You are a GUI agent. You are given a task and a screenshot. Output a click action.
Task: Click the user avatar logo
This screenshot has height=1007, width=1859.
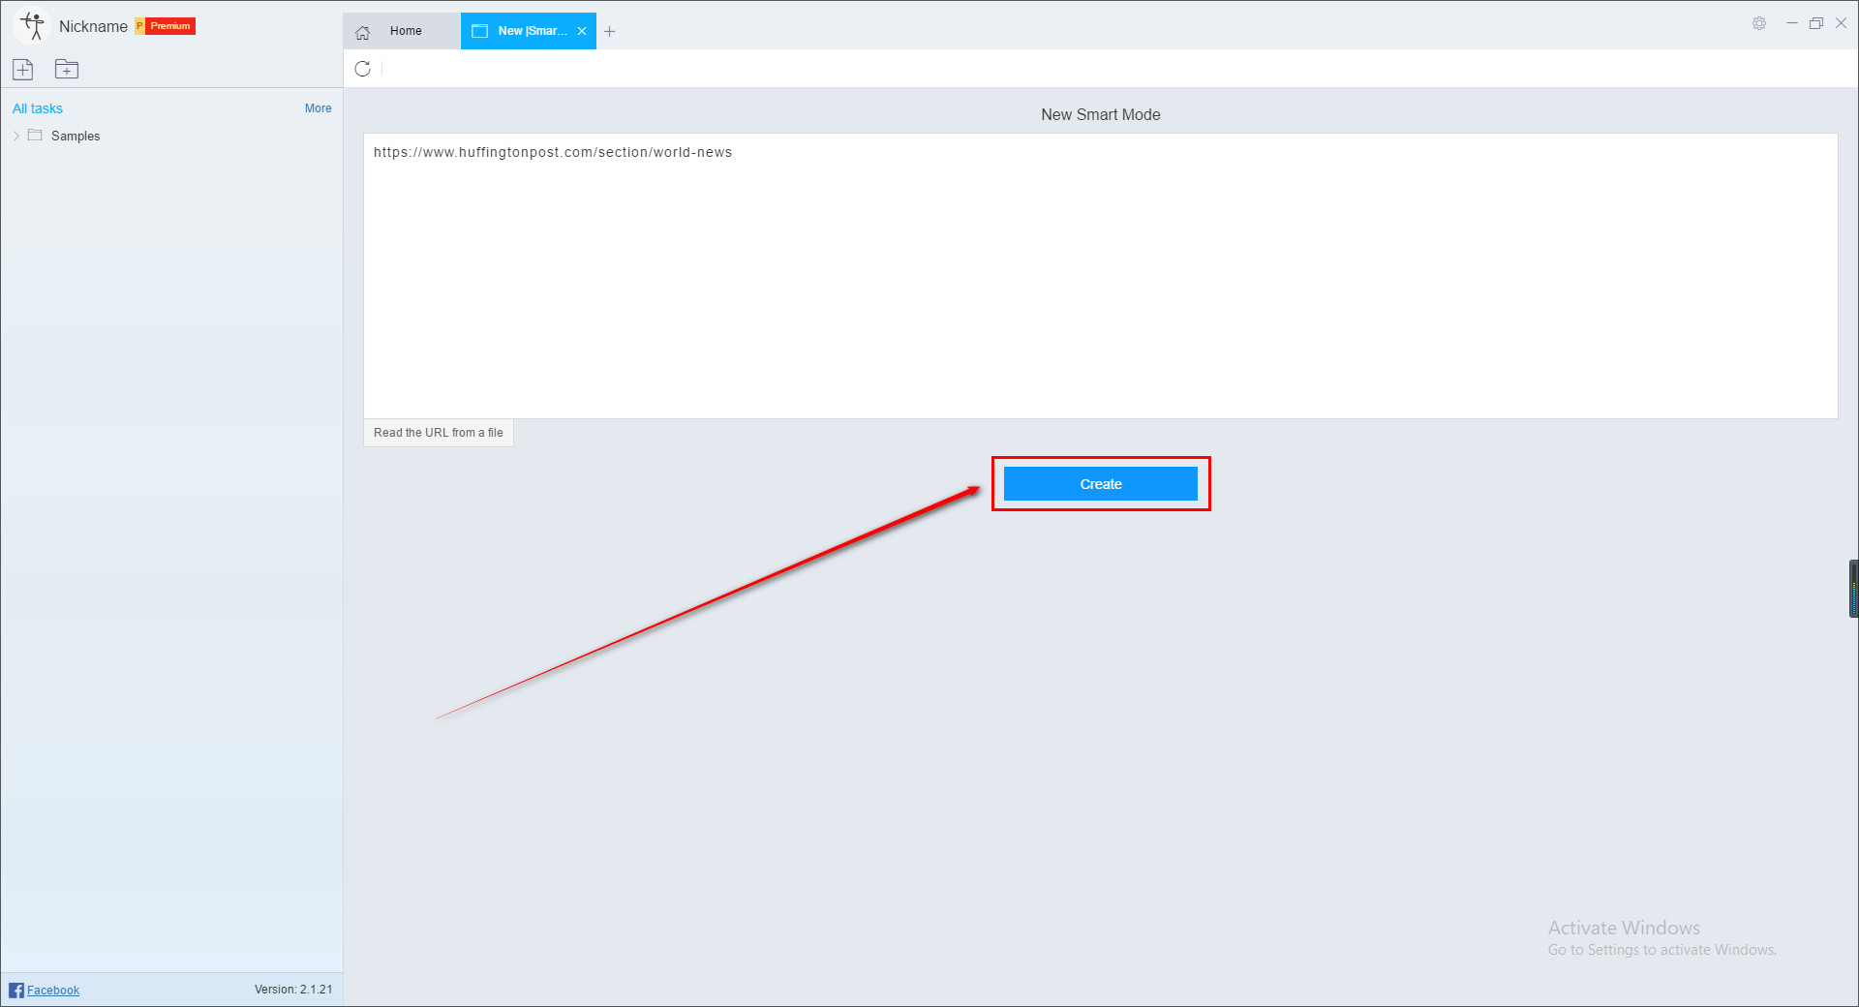tap(33, 25)
